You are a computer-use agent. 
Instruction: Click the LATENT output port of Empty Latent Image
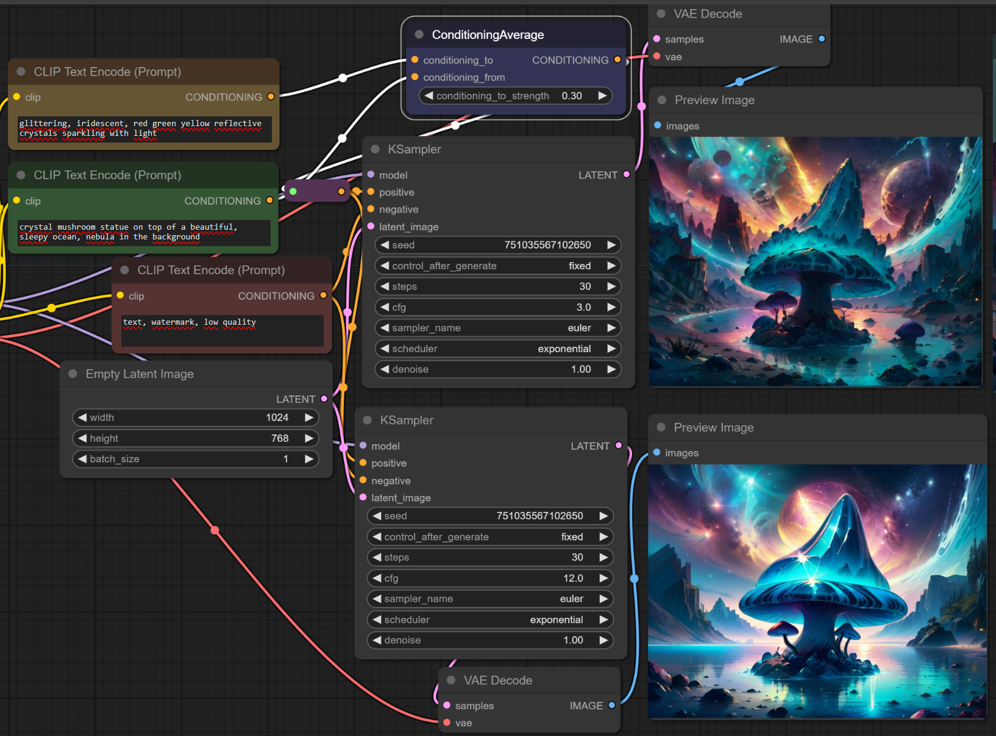324,399
